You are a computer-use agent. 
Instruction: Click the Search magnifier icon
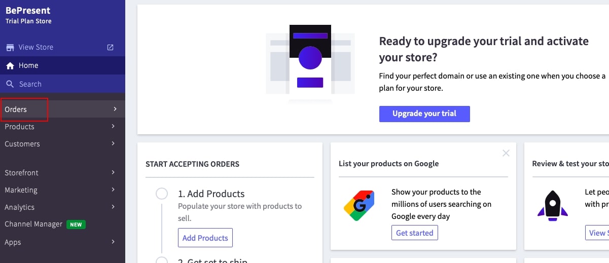[x=10, y=84]
